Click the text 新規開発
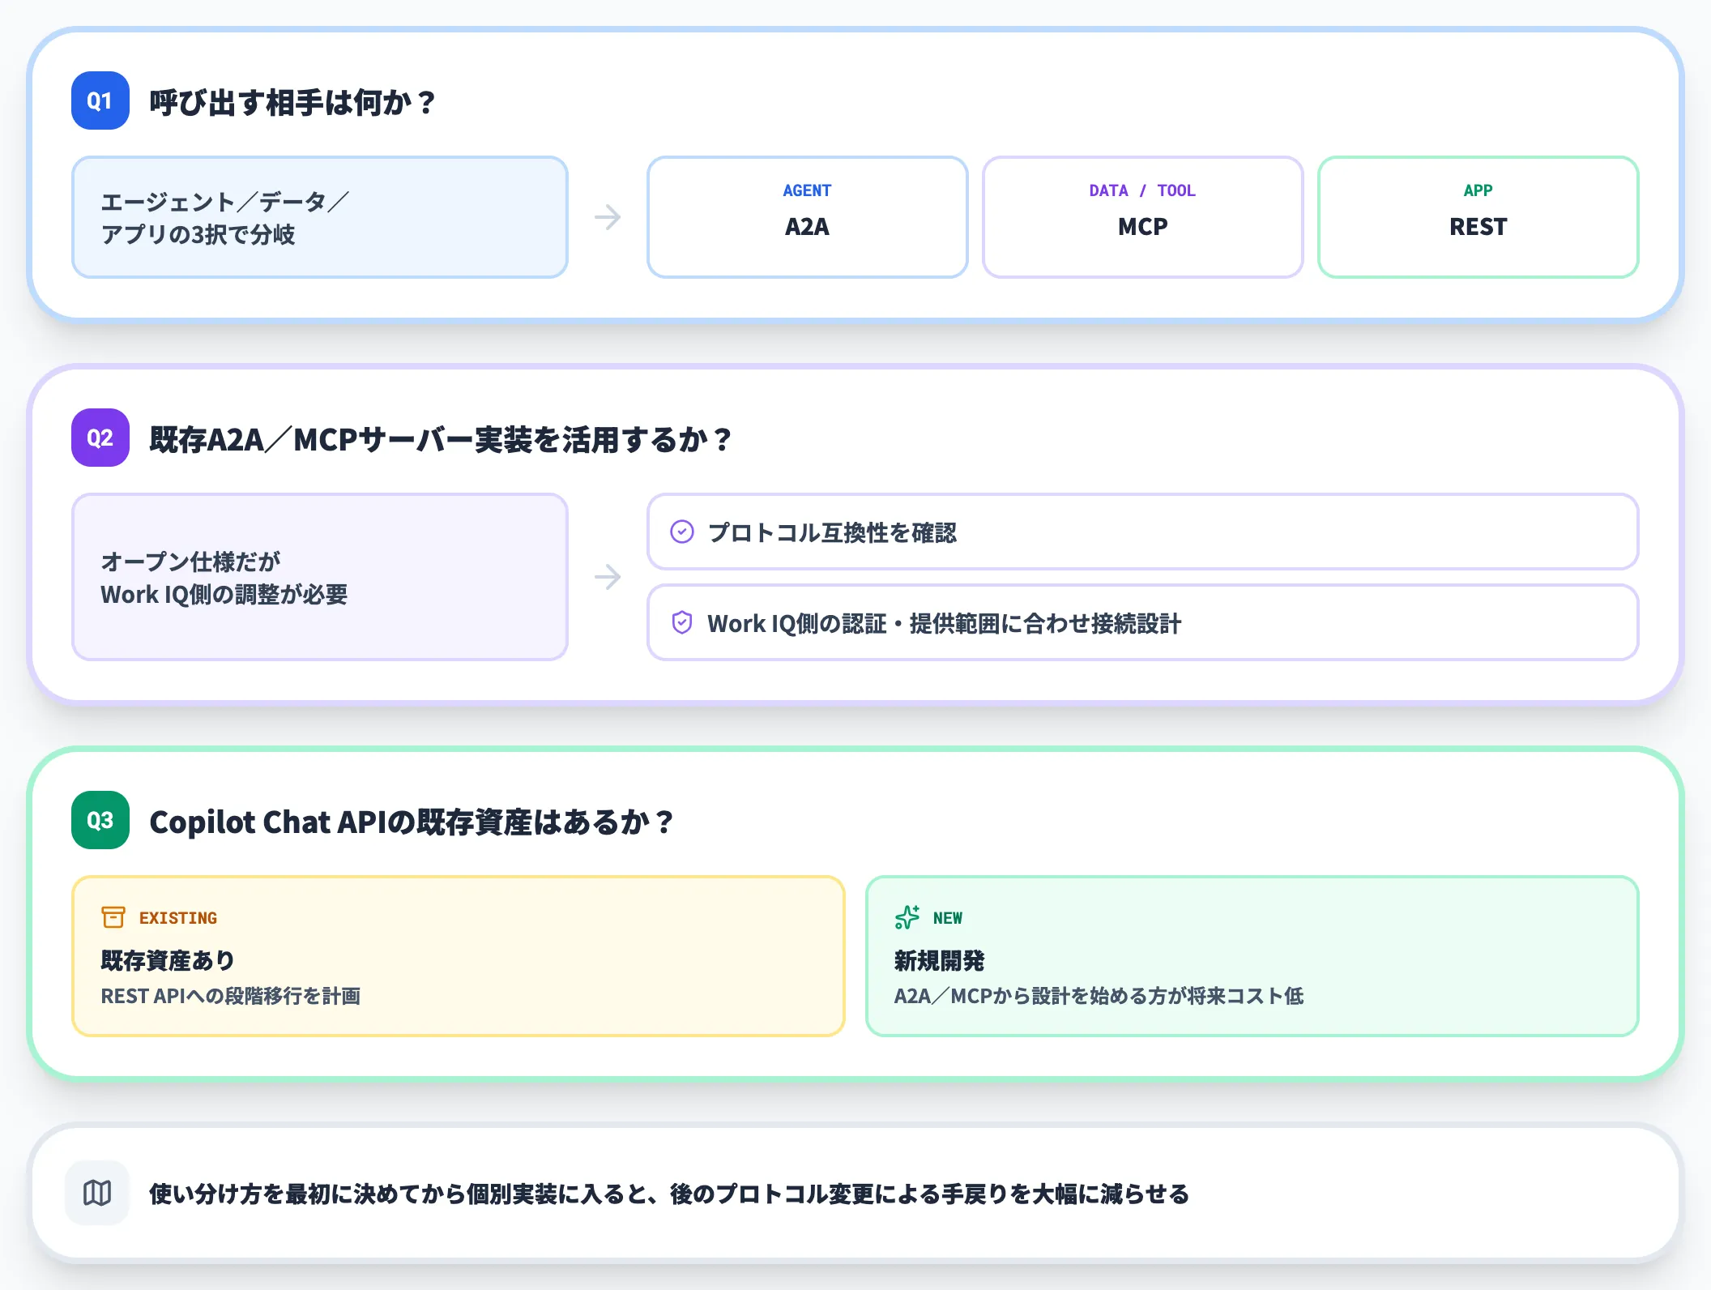 click(x=939, y=960)
